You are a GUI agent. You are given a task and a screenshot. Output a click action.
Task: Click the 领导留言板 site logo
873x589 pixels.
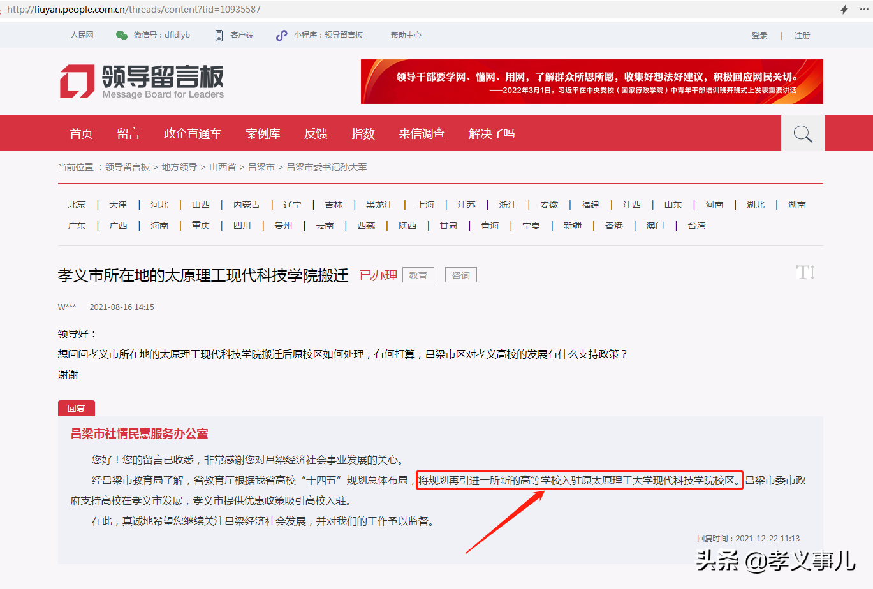click(x=142, y=82)
